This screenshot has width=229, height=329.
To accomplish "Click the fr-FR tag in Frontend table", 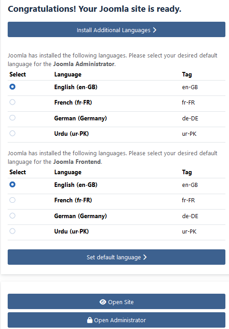I will (188, 200).
